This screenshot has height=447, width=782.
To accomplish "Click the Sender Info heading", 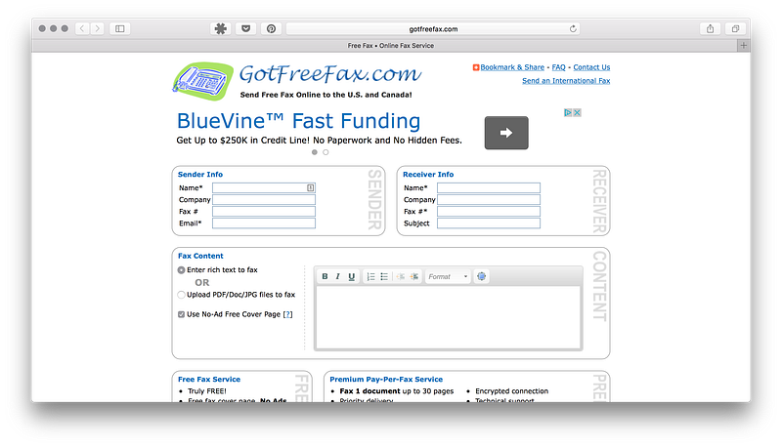I will pyautogui.click(x=200, y=175).
